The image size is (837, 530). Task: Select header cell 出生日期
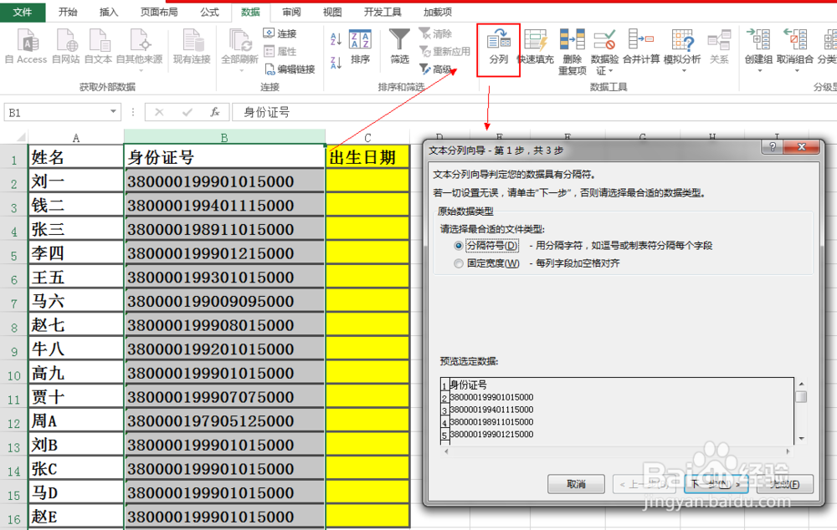tap(367, 157)
